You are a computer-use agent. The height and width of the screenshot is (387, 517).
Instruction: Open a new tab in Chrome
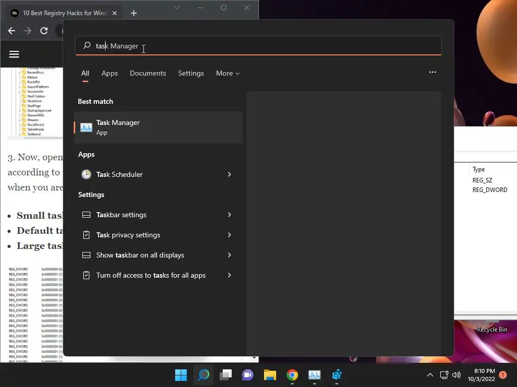133,13
